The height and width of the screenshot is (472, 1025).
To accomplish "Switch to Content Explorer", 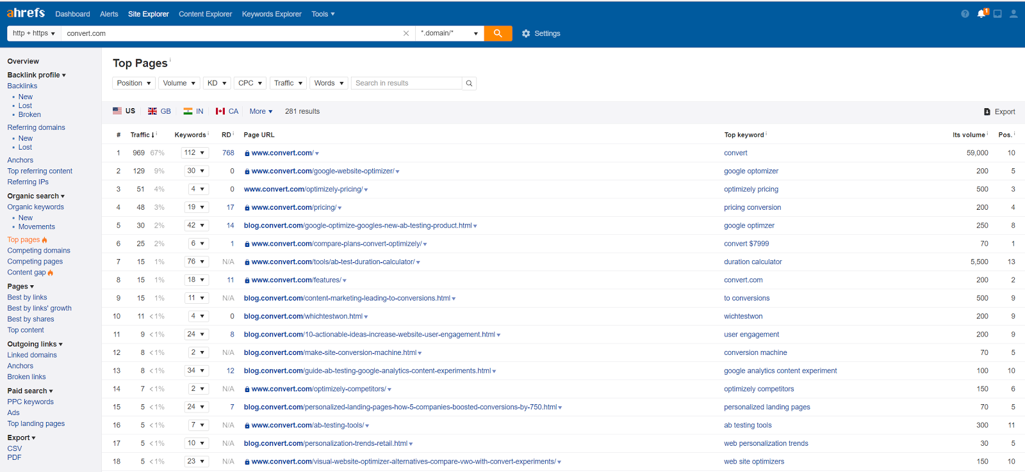I will pos(206,14).
